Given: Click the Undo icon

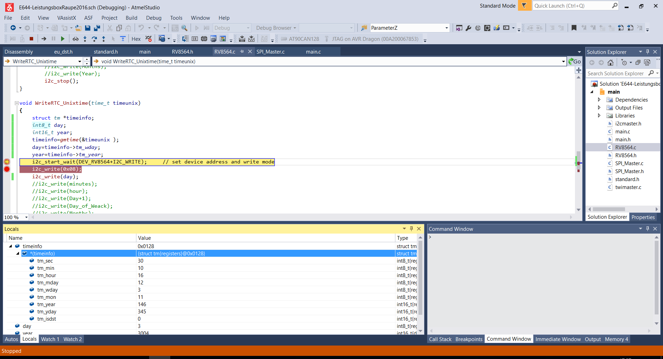Looking at the screenshot, I should coord(141,28).
